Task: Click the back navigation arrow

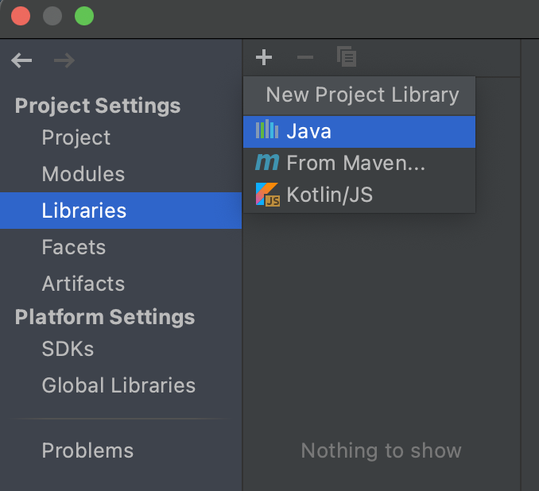Action: (x=22, y=60)
